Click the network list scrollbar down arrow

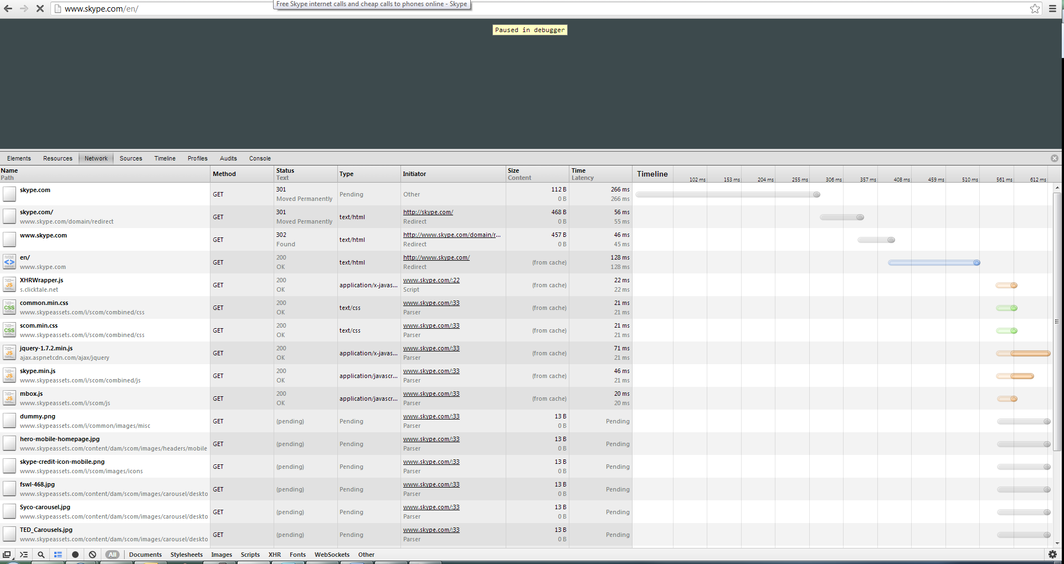point(1057,544)
